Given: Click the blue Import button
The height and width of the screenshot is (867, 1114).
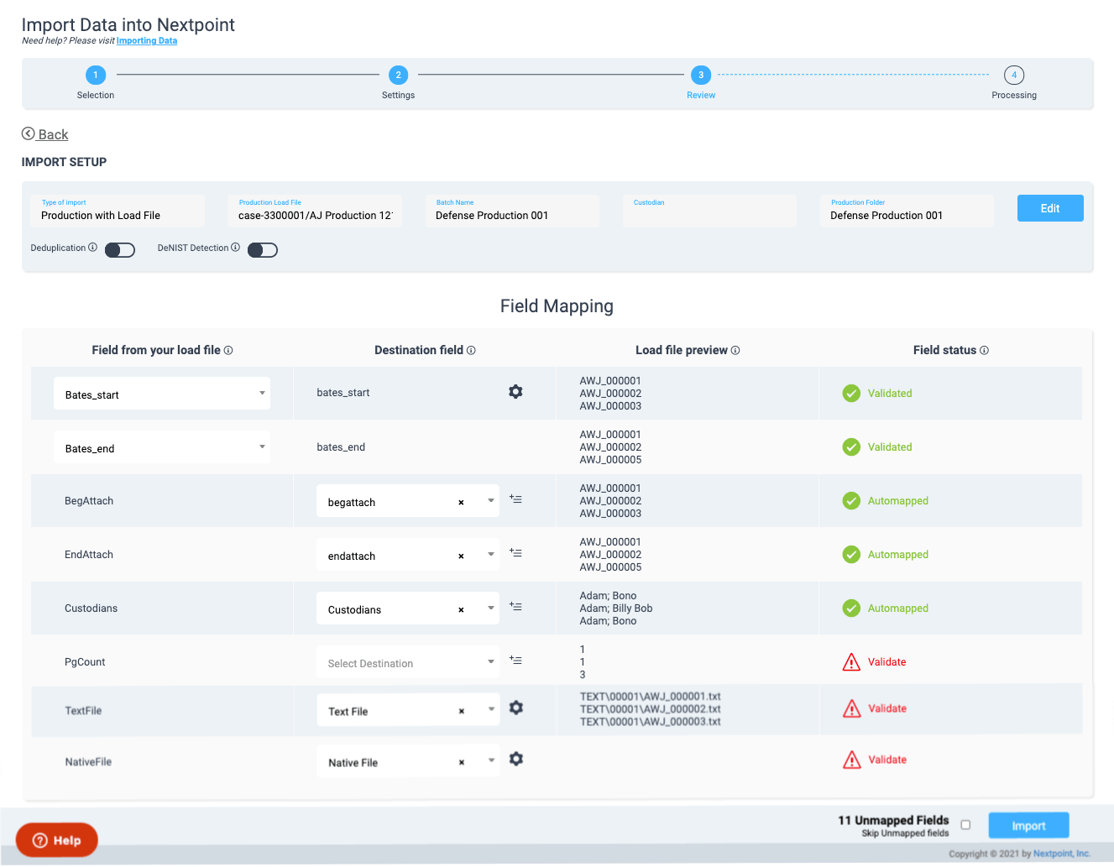Looking at the screenshot, I should pyautogui.click(x=1028, y=826).
